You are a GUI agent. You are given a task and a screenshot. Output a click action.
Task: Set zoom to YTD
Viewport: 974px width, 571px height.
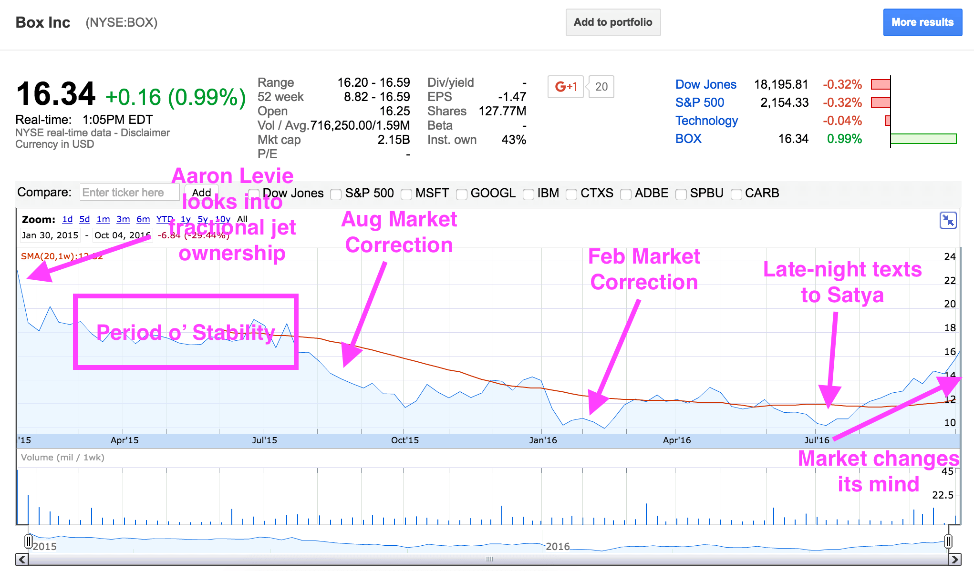coord(165,219)
